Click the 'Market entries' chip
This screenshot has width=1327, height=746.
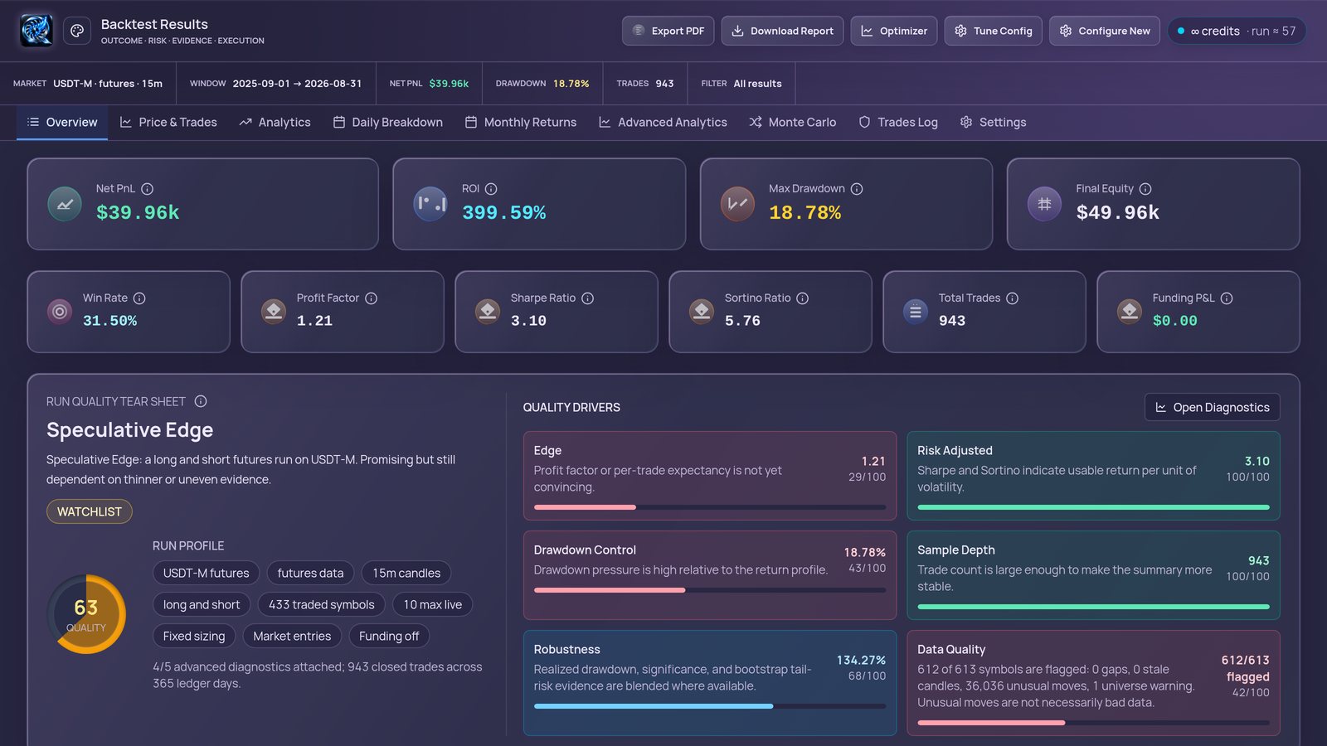[x=292, y=636]
